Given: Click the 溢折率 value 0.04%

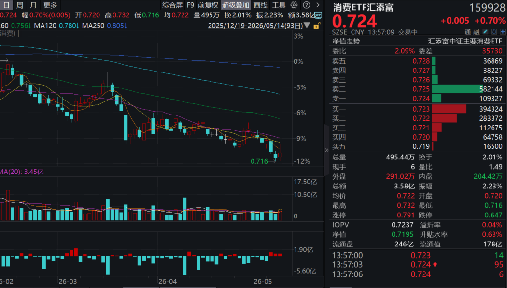Looking at the screenshot, I should pos(493,225).
